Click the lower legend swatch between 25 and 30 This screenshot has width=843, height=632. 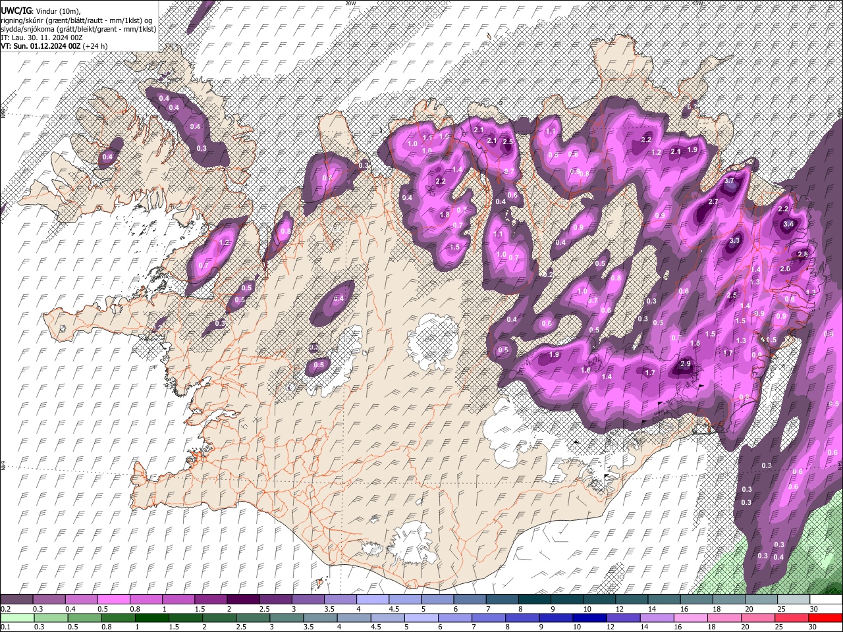792,618
